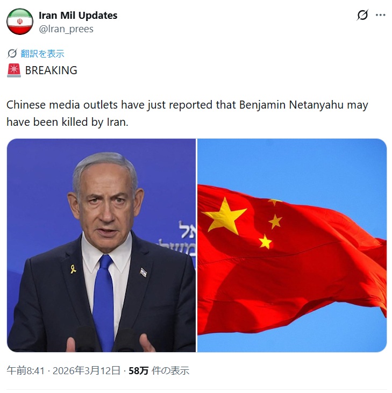Show translation via 翻訳を表示 link
Screen dimensions: 392x393
point(42,54)
